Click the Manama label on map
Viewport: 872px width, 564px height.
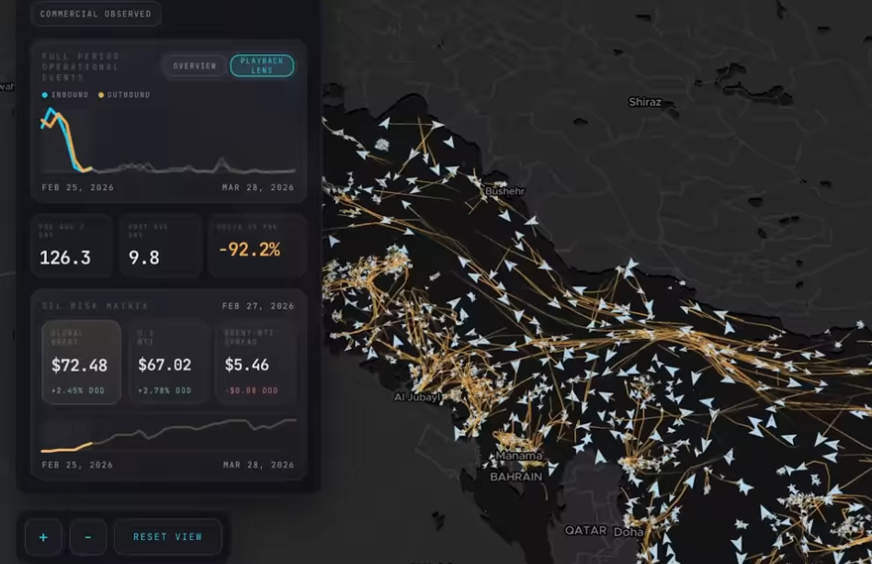pos(519,456)
